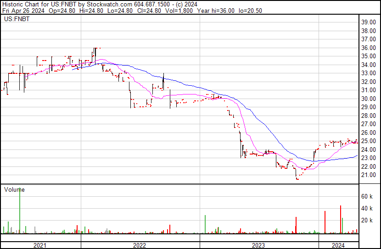Click the US:FNBT symbol label in chart

click(17, 19)
